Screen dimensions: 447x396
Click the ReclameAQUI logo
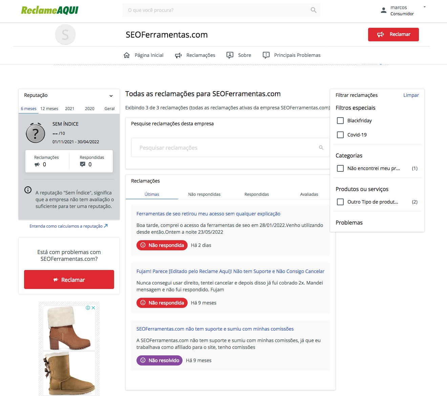(50, 10)
